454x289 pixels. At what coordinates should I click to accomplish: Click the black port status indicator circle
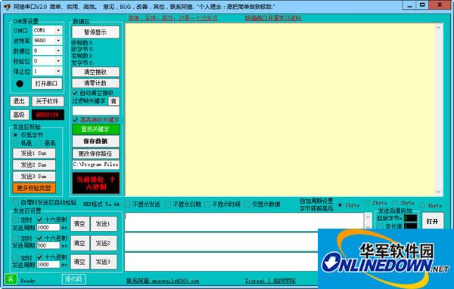[20, 84]
